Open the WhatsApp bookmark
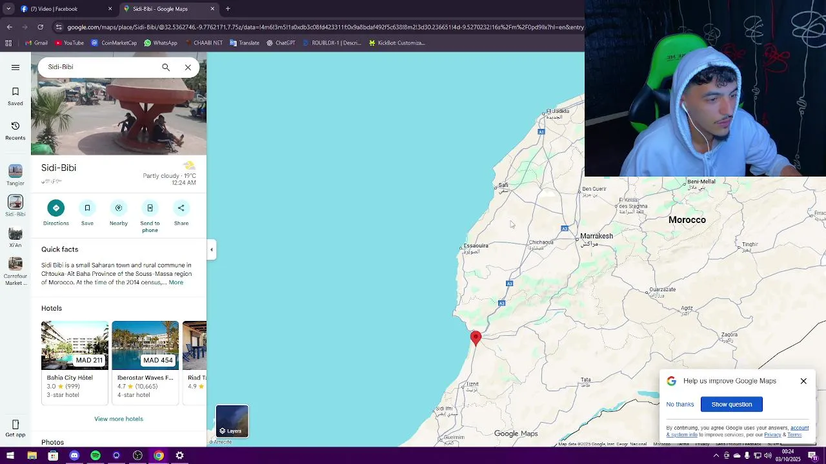This screenshot has height=464, width=826. pos(160,43)
